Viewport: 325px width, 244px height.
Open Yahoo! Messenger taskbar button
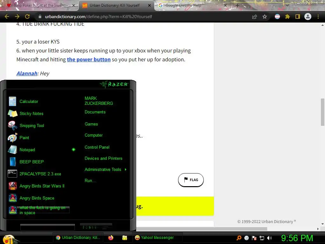point(157,238)
